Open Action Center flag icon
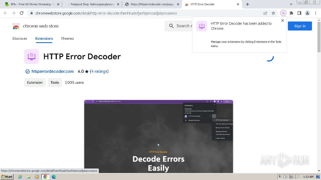The height and width of the screenshot is (180, 321). tap(297, 177)
